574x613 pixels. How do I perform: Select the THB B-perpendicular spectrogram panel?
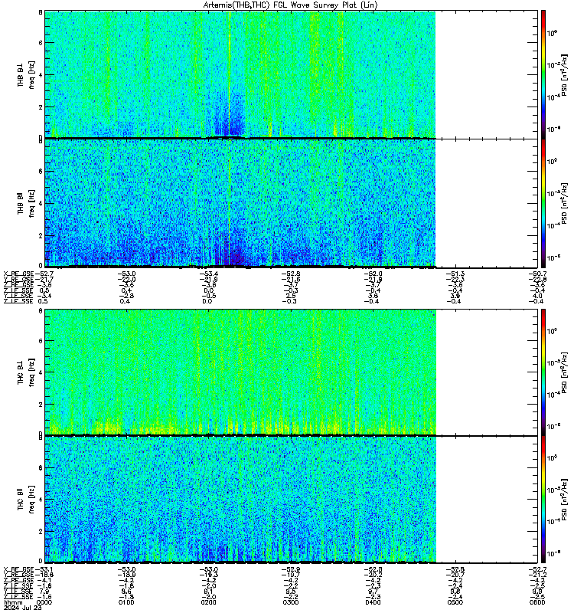click(x=292, y=74)
